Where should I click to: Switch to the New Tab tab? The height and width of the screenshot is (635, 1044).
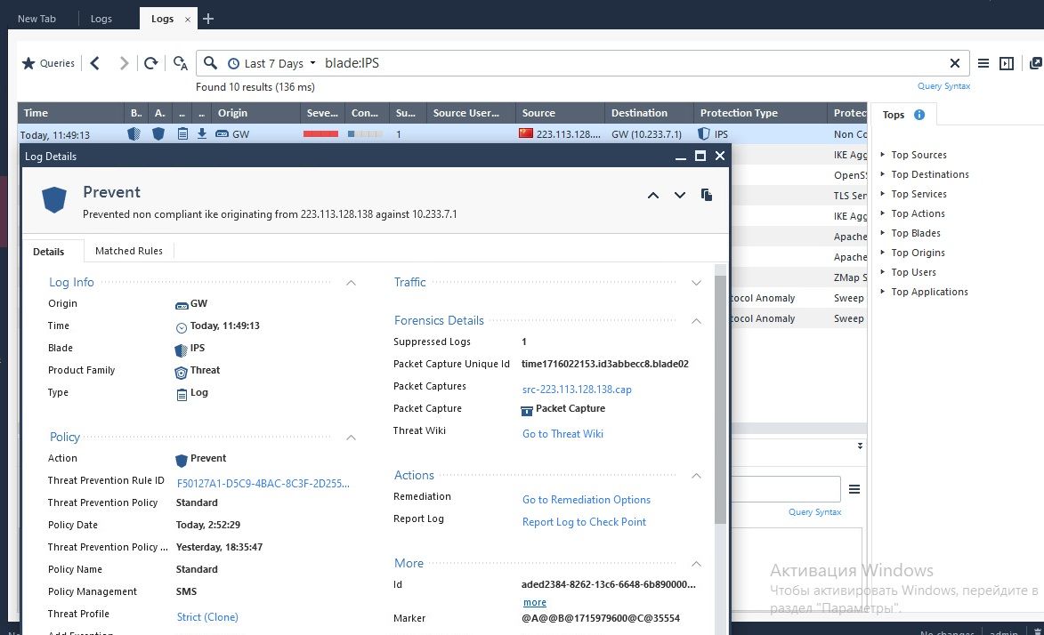[x=36, y=19]
